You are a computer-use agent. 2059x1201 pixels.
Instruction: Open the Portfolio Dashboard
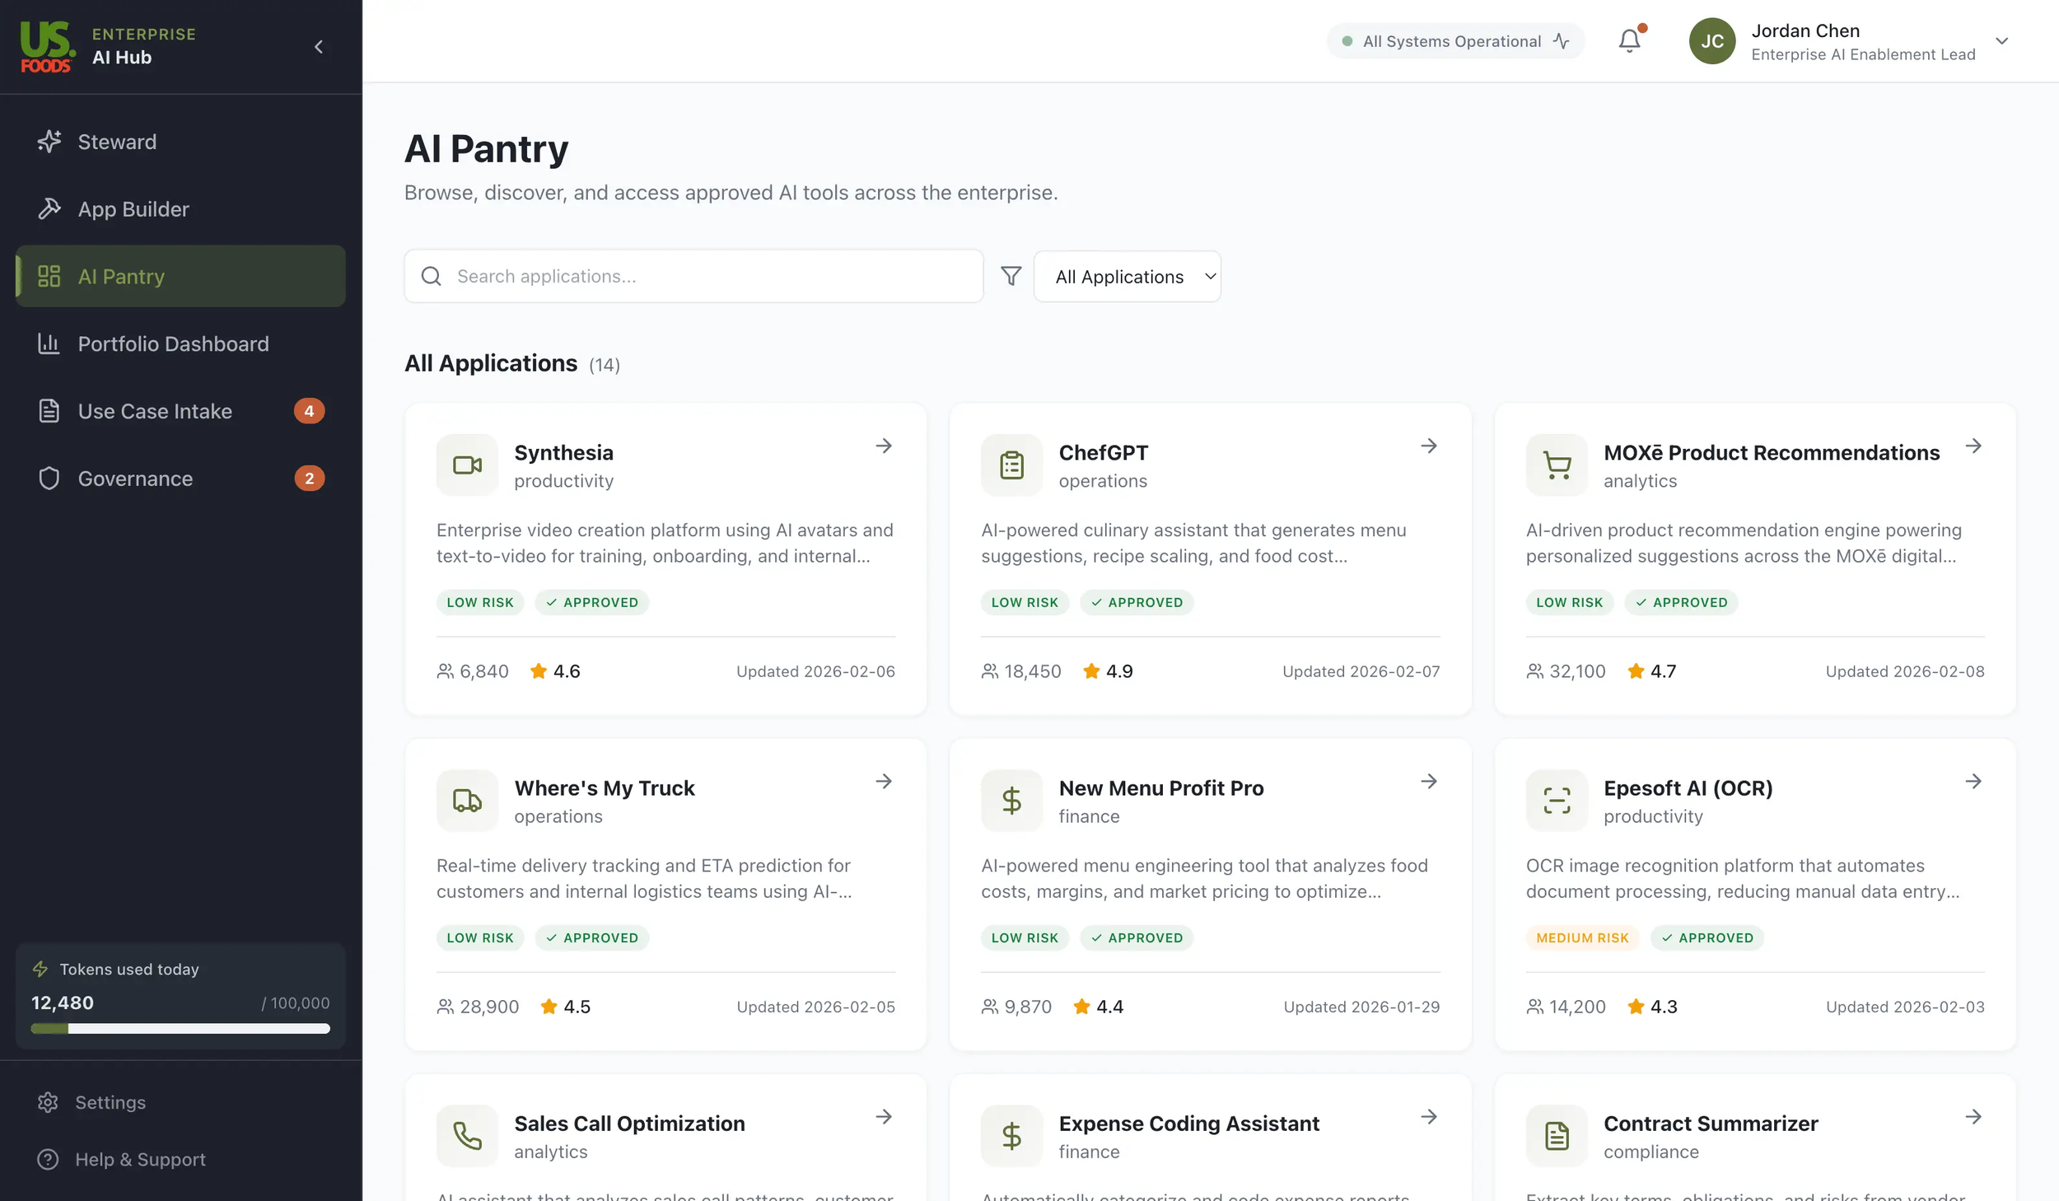pos(173,343)
